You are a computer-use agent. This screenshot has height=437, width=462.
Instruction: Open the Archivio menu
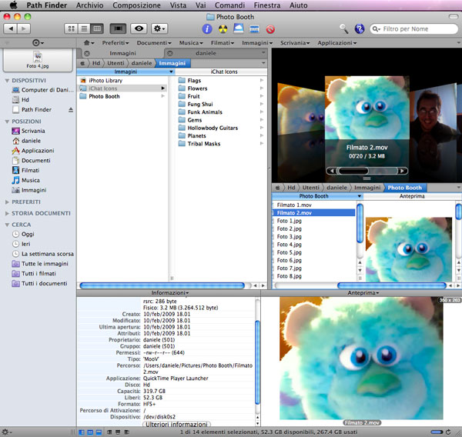coord(89,5)
